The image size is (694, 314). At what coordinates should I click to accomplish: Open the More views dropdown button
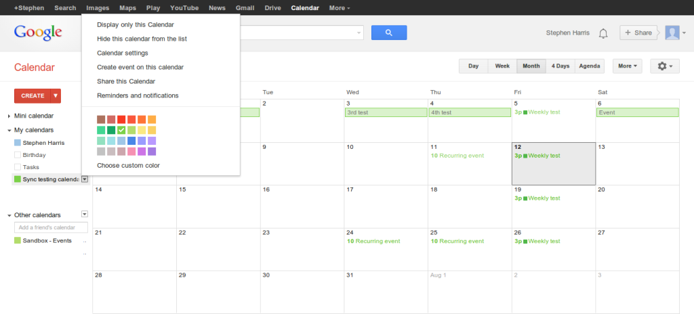pyautogui.click(x=627, y=66)
